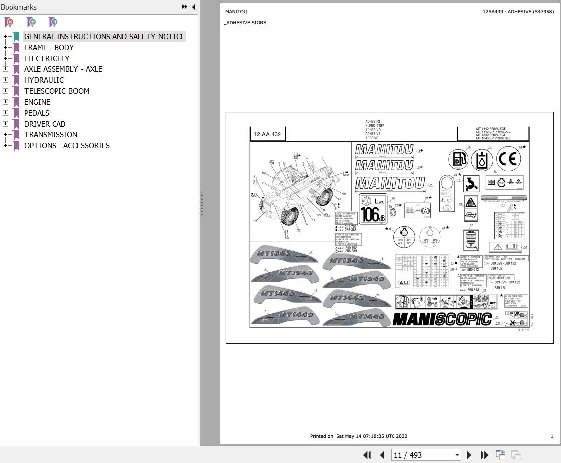561x463 pixels.
Task: Click the page layout icon beside last-page button
Action: coord(500,455)
